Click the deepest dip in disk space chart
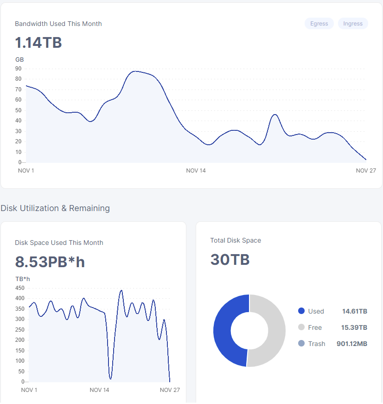Image resolution: width=383 pixels, height=404 pixels. (110, 378)
